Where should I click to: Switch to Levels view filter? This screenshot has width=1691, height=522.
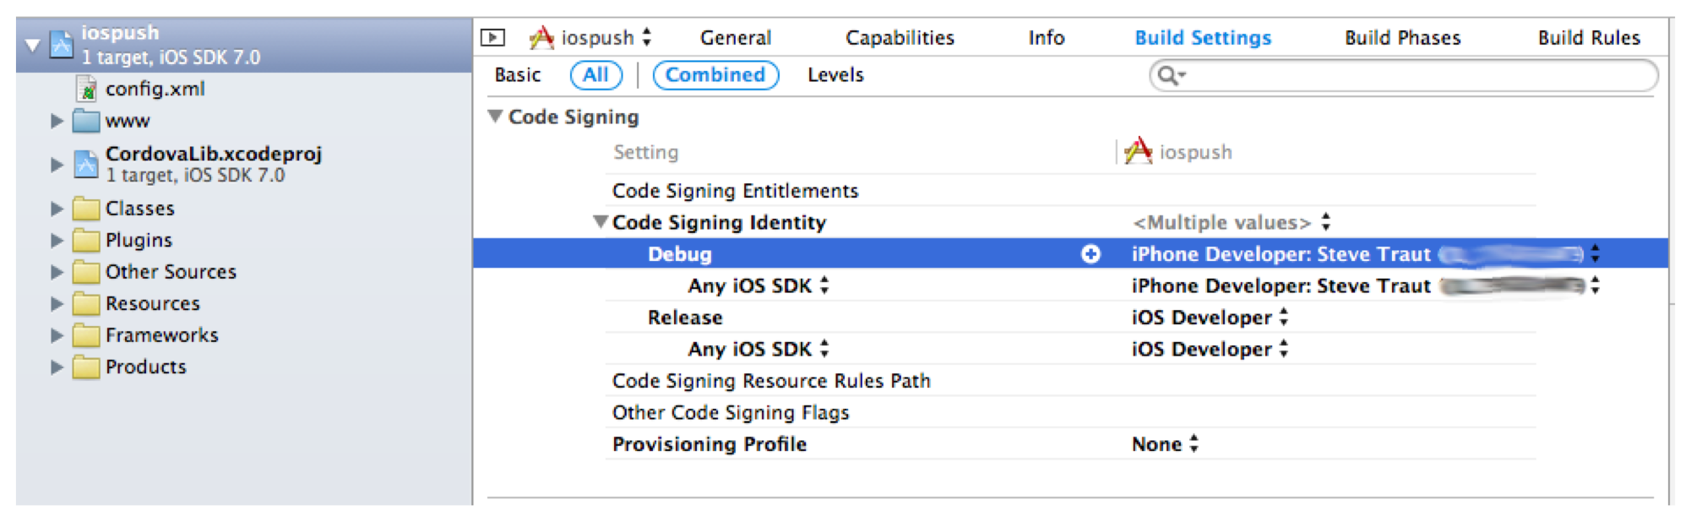[835, 75]
